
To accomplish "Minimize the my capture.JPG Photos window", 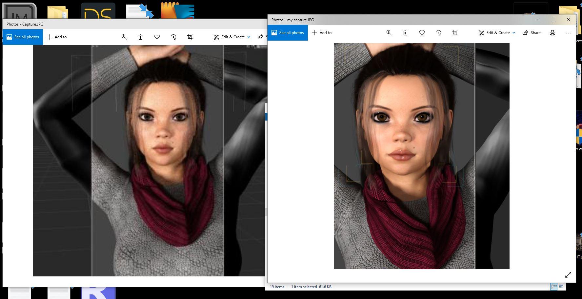I will [x=538, y=20].
